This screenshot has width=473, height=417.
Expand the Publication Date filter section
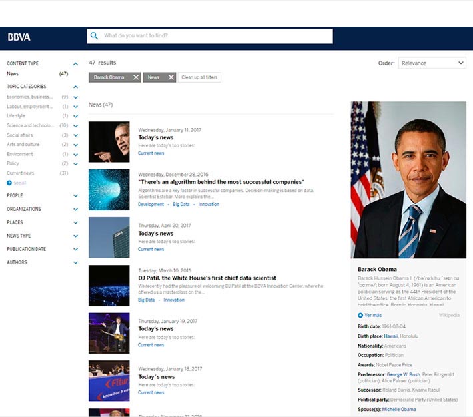(x=75, y=249)
